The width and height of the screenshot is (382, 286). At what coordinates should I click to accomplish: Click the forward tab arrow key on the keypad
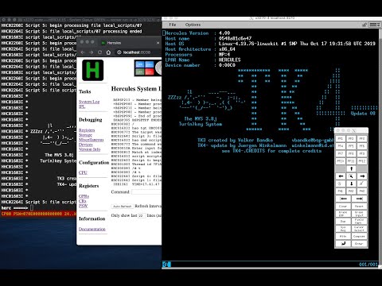(359, 199)
